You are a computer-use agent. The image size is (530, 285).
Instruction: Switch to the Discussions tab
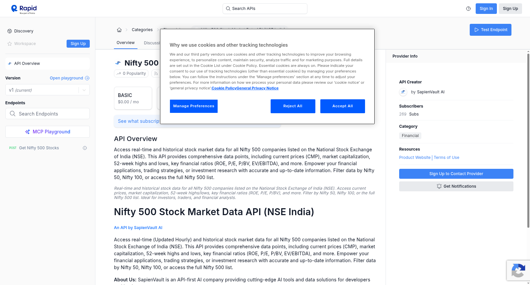coord(152,43)
